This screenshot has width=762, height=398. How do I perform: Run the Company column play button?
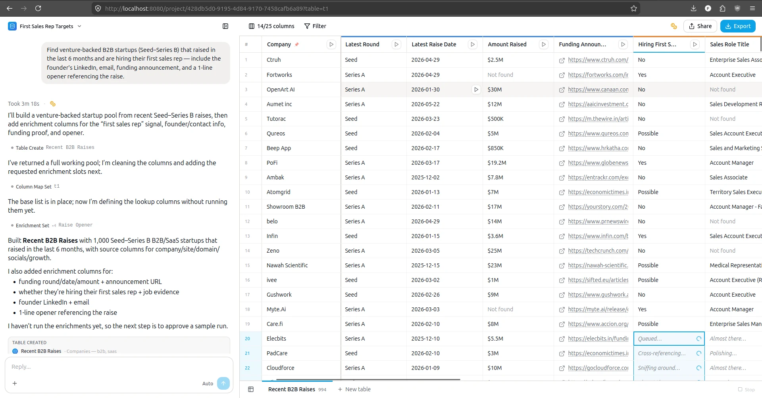[x=331, y=44]
